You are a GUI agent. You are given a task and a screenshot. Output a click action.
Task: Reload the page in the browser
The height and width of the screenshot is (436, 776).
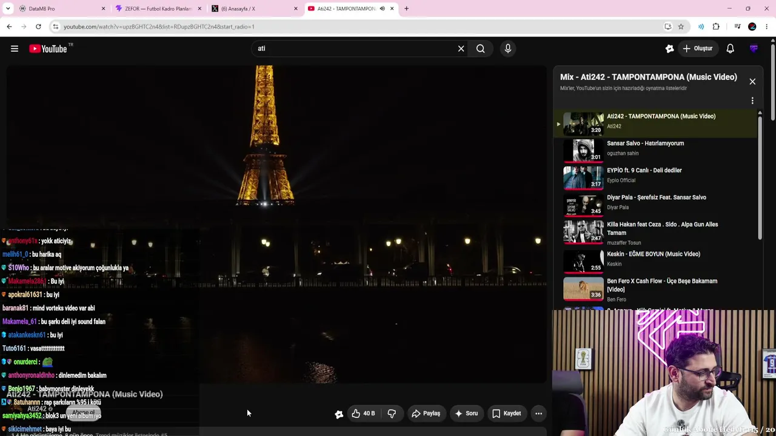coord(38,27)
